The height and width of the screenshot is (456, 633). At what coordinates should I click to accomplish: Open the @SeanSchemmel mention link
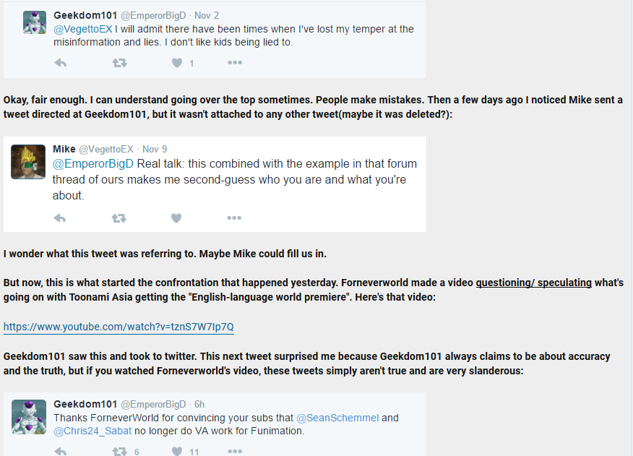coord(337,418)
